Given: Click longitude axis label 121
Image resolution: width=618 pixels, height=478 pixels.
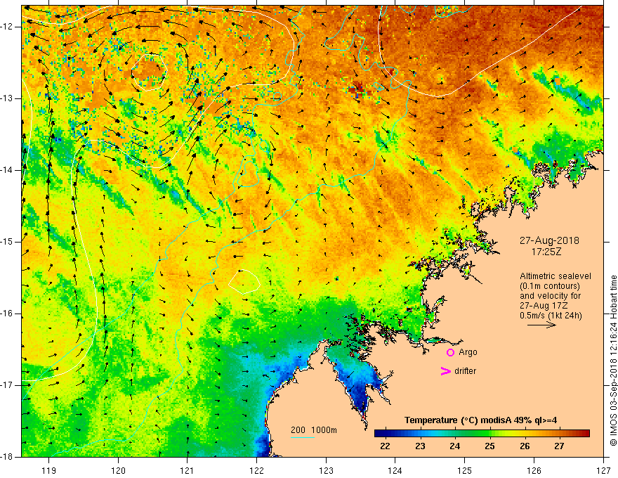Looking at the screenshot, I should coord(187,470).
